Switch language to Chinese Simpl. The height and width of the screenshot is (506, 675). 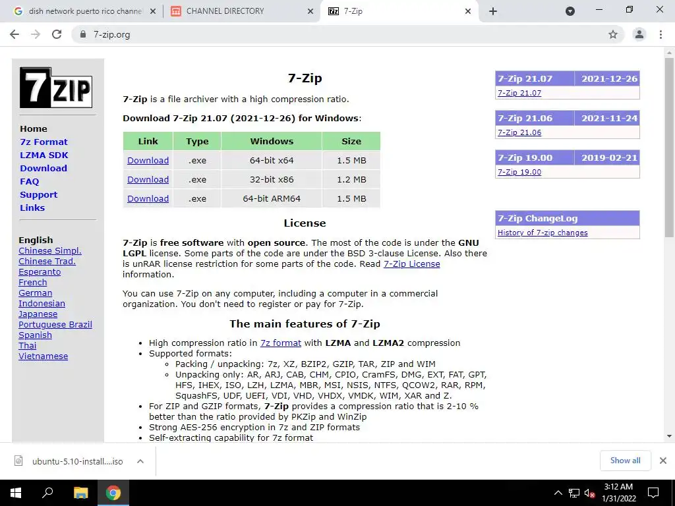tap(50, 251)
